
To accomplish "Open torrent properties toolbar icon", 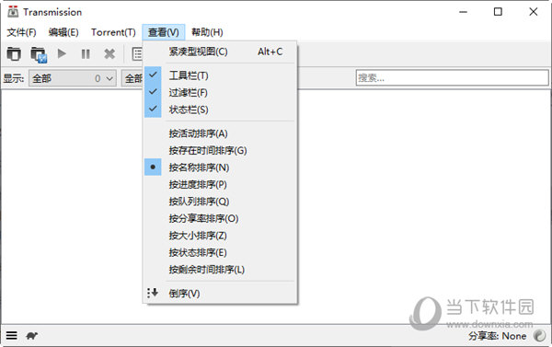I will [x=137, y=54].
